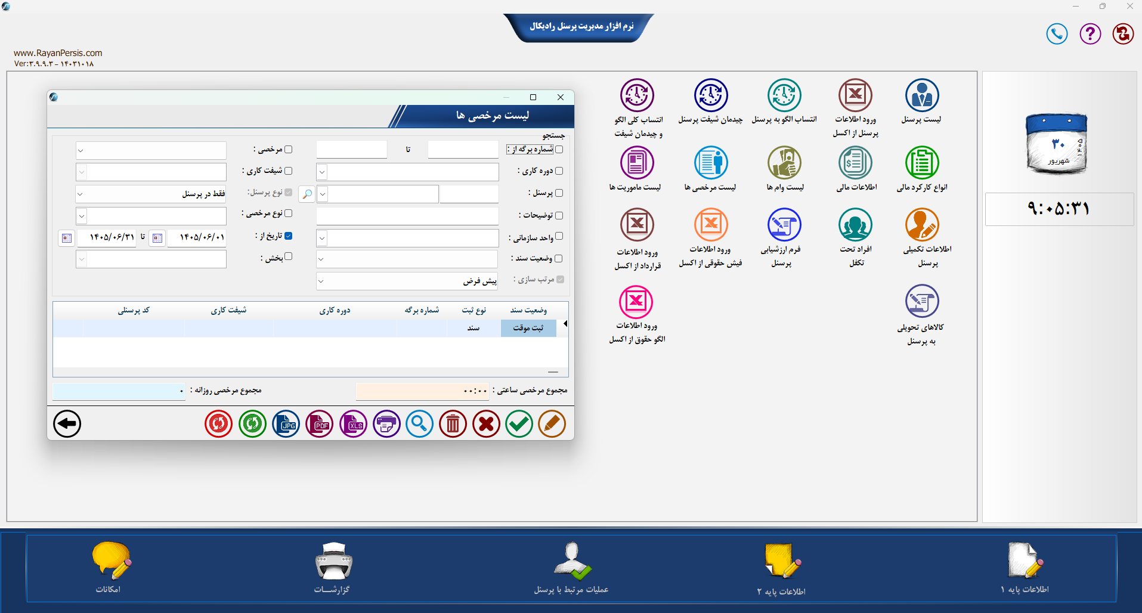Select the 'ثبت موقت' table cell
1142x613 pixels.
point(528,328)
